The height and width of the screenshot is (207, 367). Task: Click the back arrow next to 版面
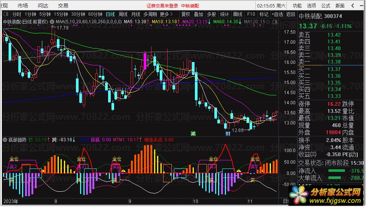[x=353, y=6]
